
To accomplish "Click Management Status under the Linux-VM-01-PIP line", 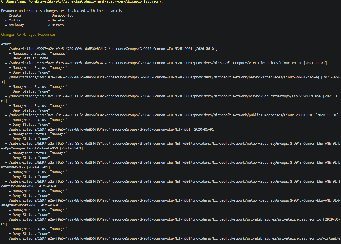I will (38, 120).
